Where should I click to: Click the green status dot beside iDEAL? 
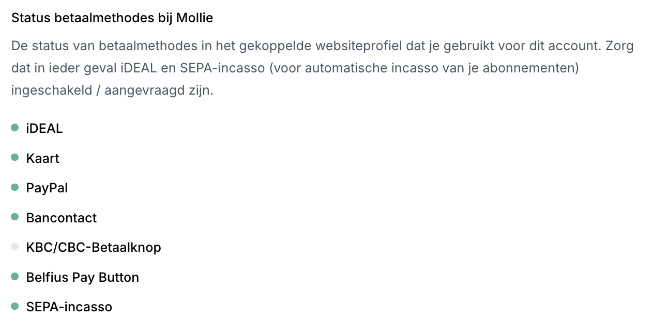(15, 128)
